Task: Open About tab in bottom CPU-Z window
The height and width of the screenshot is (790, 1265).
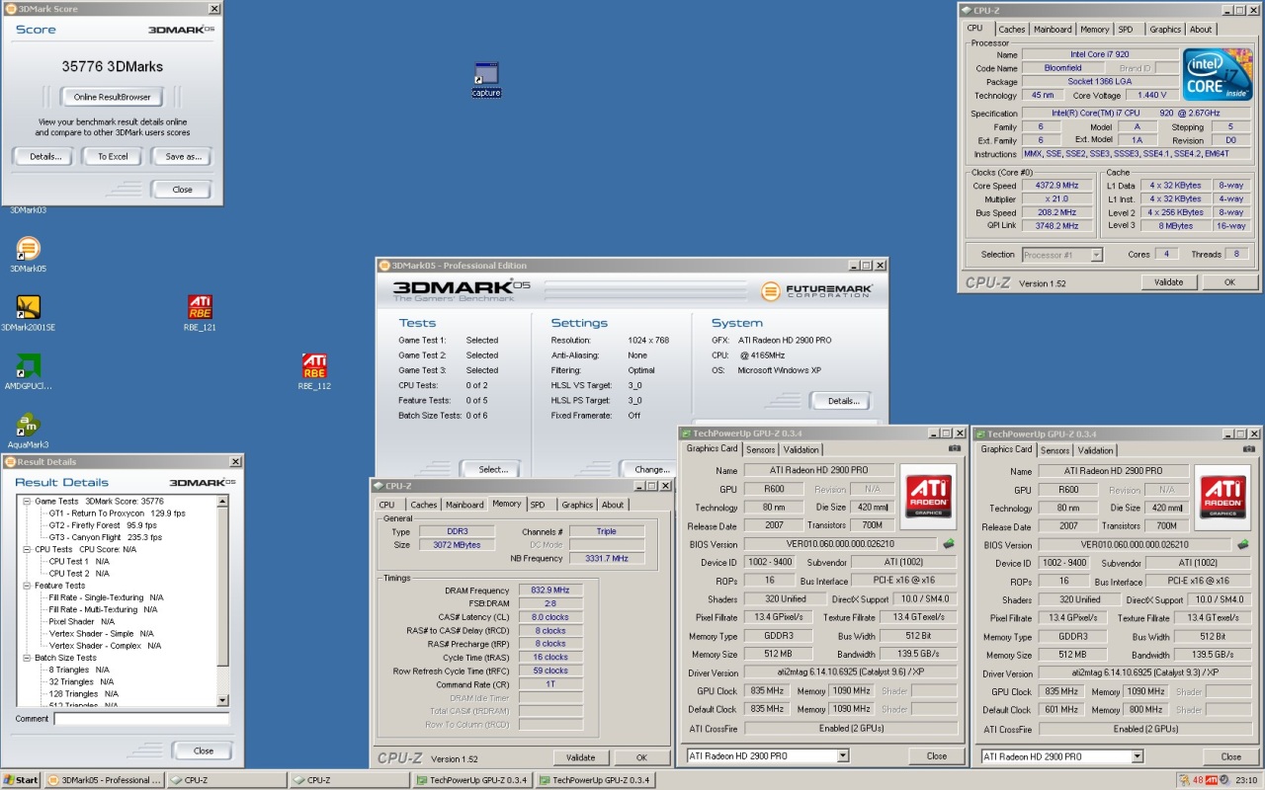Action: point(613,505)
